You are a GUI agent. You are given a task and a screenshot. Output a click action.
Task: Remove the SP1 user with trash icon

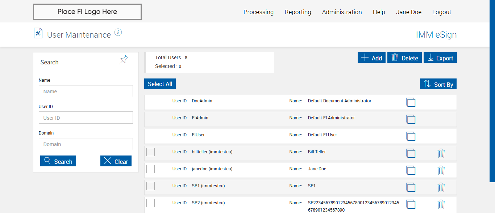pos(441,187)
